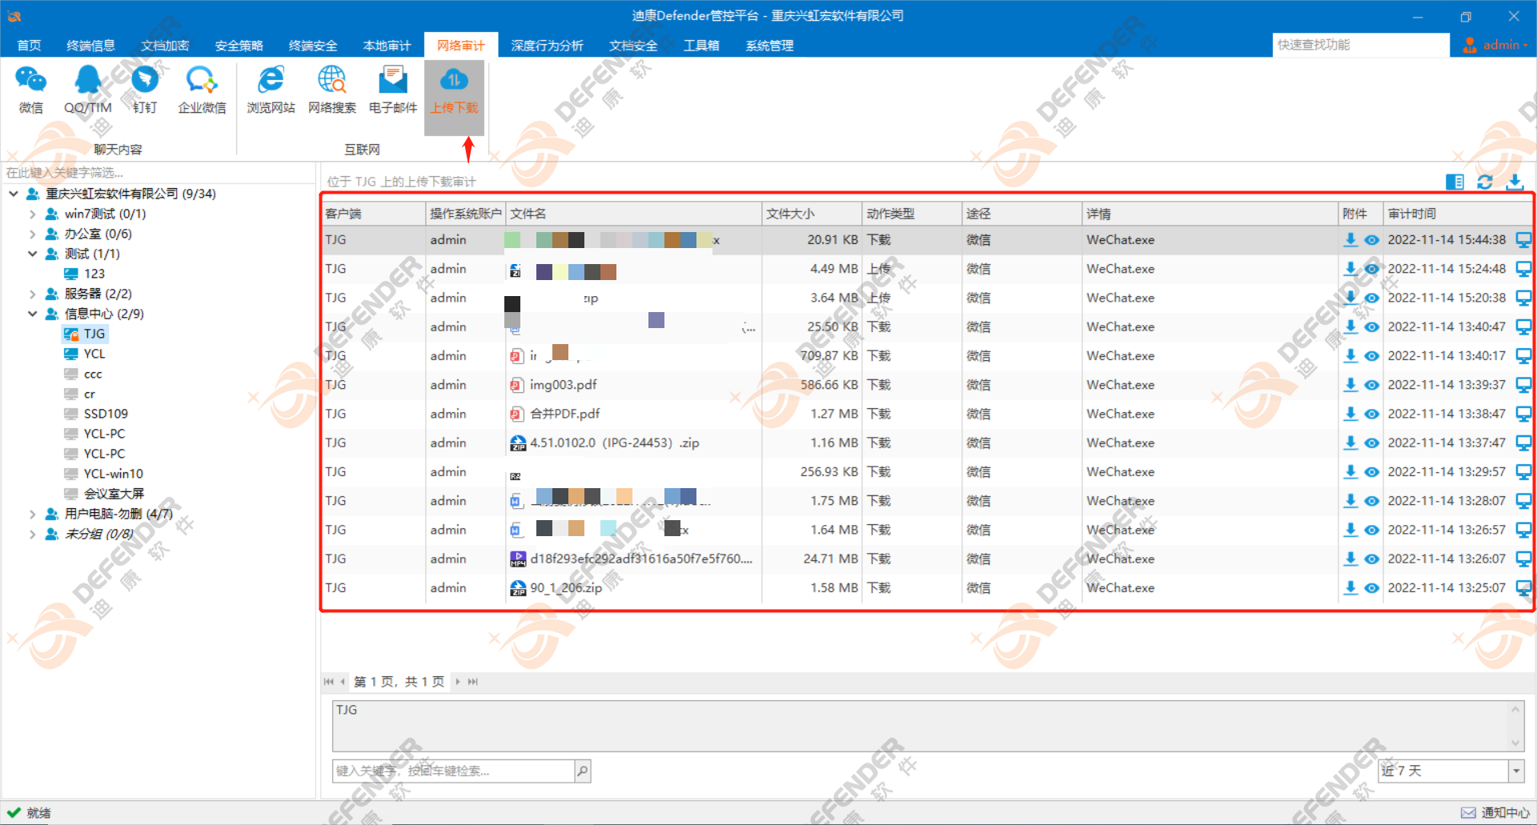Click the 快速查找功能 search field

(1361, 45)
